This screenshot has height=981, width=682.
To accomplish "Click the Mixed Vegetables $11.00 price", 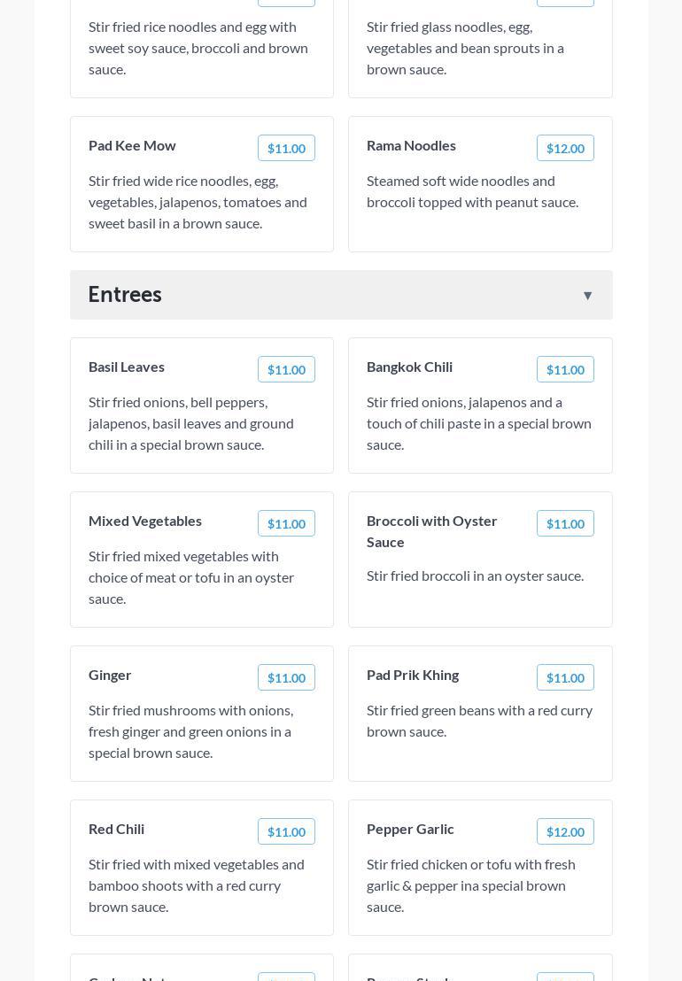I will click(286, 524).
